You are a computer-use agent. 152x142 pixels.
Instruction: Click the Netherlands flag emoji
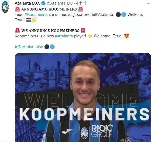point(29,20)
